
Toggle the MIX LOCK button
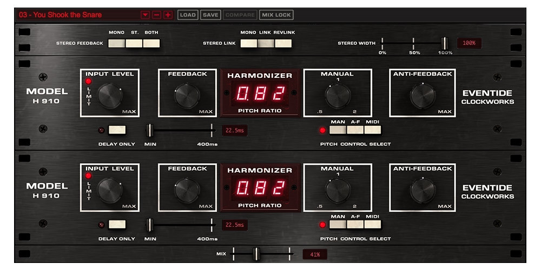[276, 15]
